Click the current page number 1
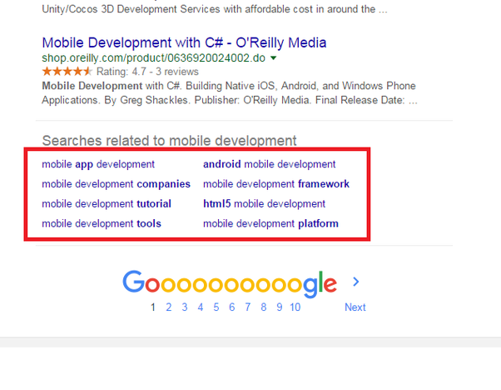This screenshot has width=501, height=390. (x=153, y=307)
